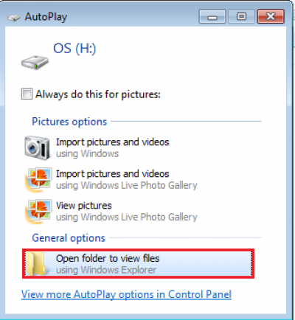Image resolution: width=295 pixels, height=320 pixels.
Task: Click the OS (H:) hard drive icon
Action: [35, 63]
